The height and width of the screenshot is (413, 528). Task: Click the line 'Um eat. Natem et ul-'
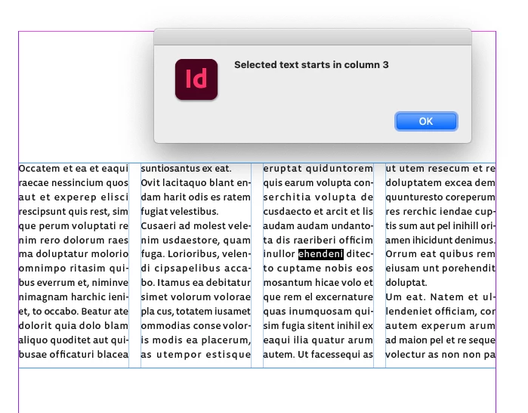[440, 297]
